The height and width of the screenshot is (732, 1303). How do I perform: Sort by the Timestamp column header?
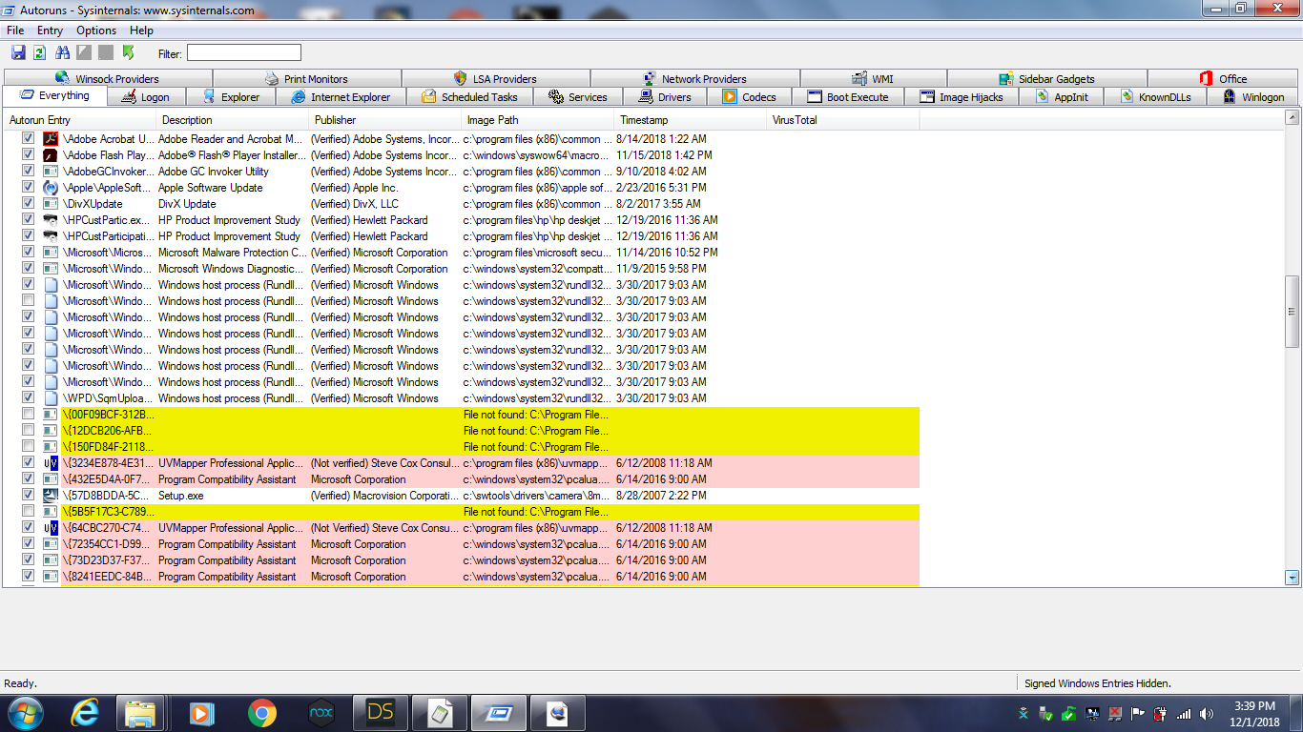pos(690,120)
